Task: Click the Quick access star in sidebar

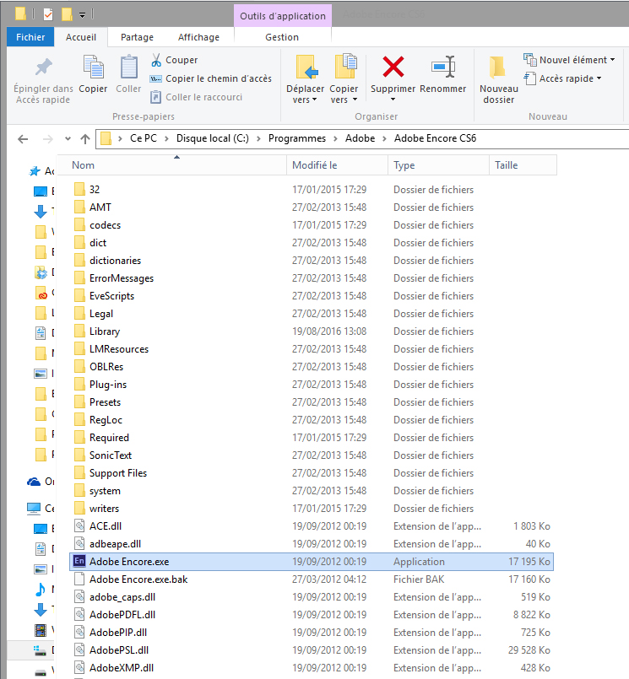Action: (x=35, y=171)
